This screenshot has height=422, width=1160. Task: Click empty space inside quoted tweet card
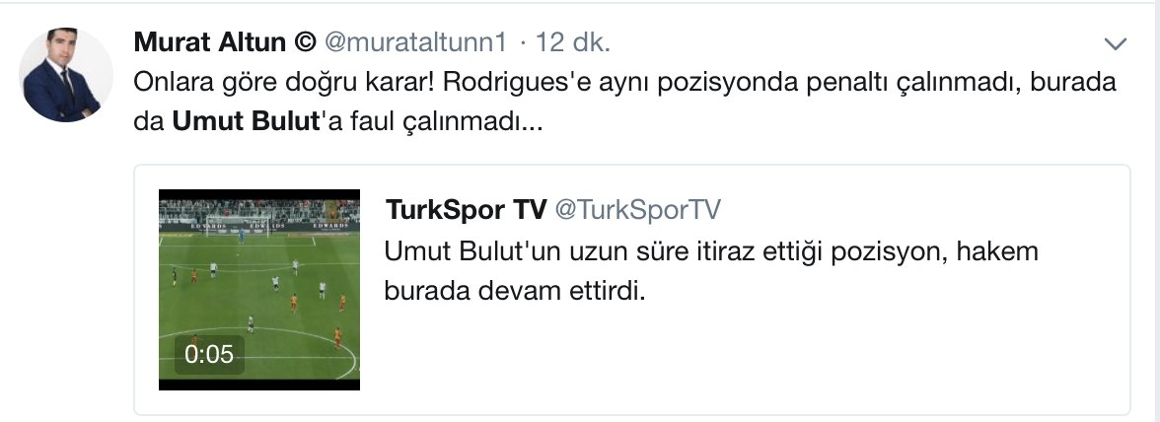click(740, 355)
